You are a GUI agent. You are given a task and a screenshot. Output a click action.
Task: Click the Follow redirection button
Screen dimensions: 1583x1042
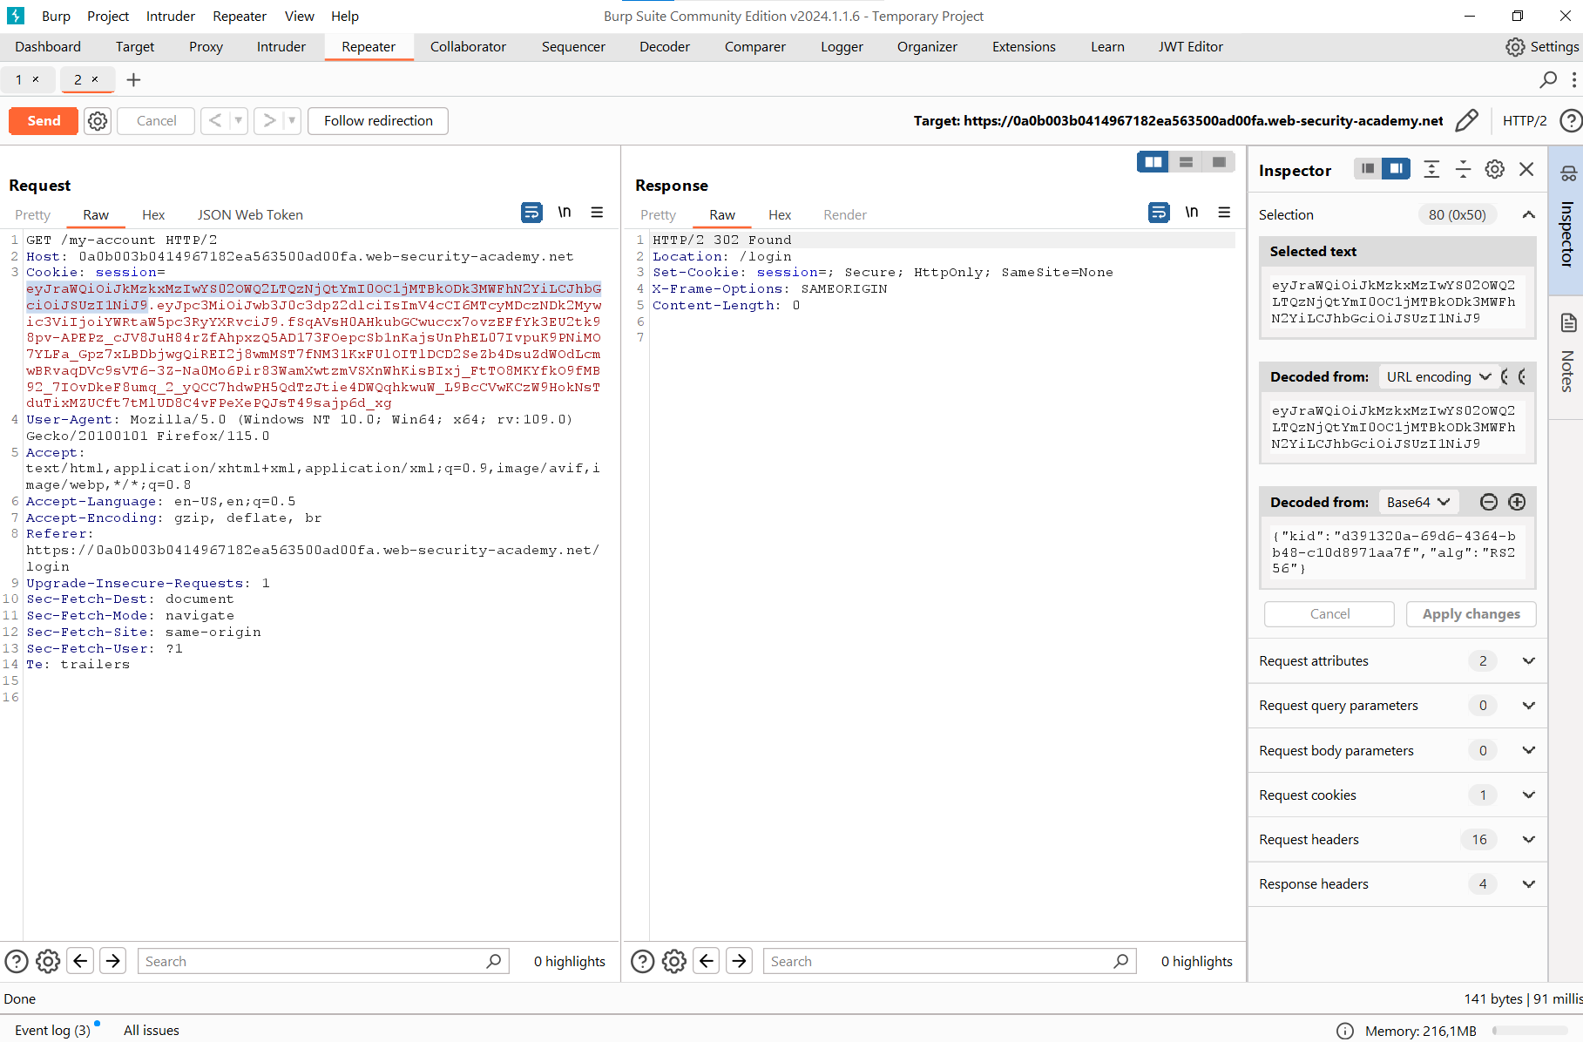click(x=378, y=121)
